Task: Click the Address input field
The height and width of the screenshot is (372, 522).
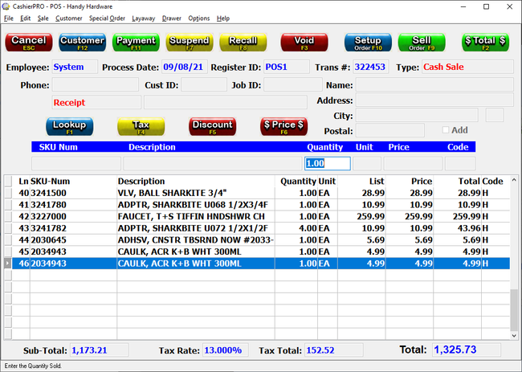Action: coord(434,100)
